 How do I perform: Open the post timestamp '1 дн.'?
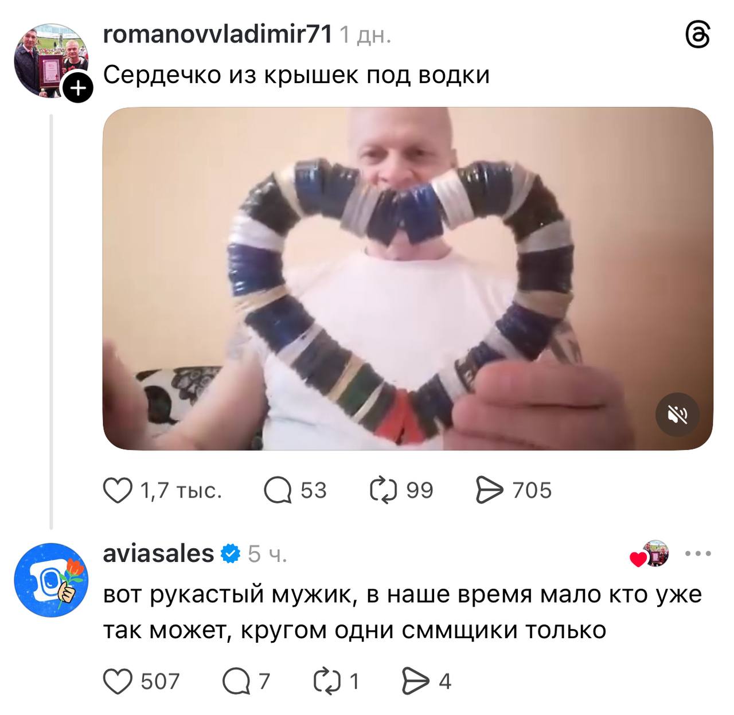tap(366, 36)
